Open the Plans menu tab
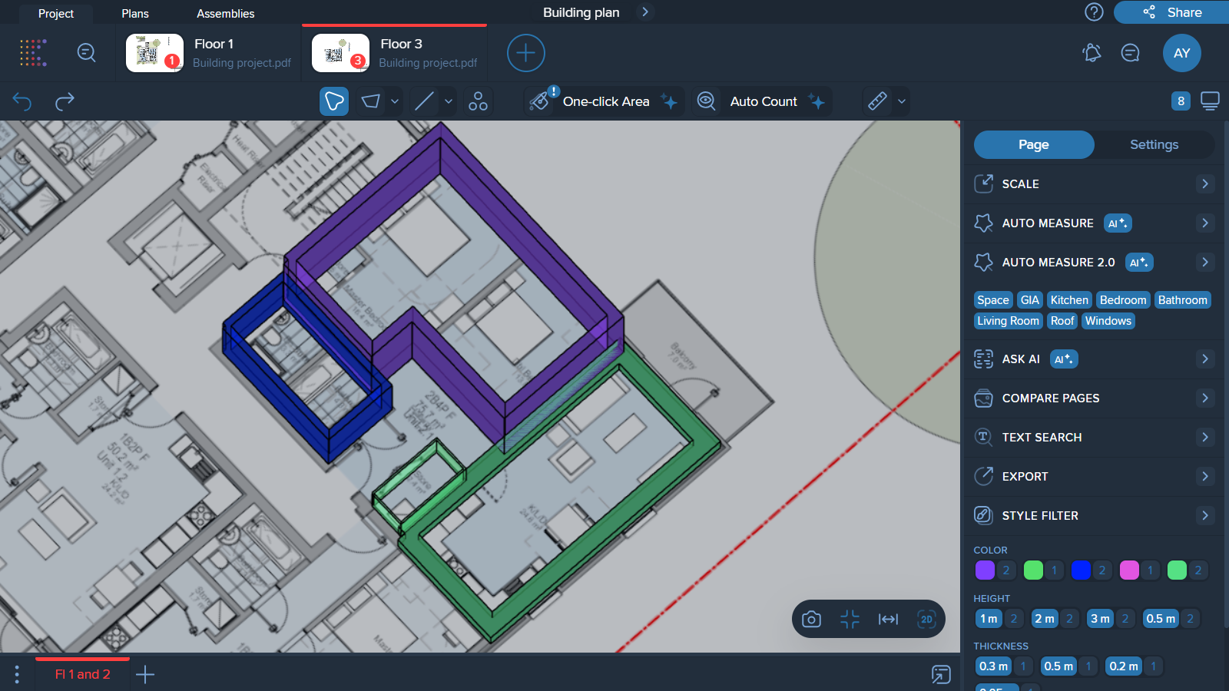 (x=135, y=14)
